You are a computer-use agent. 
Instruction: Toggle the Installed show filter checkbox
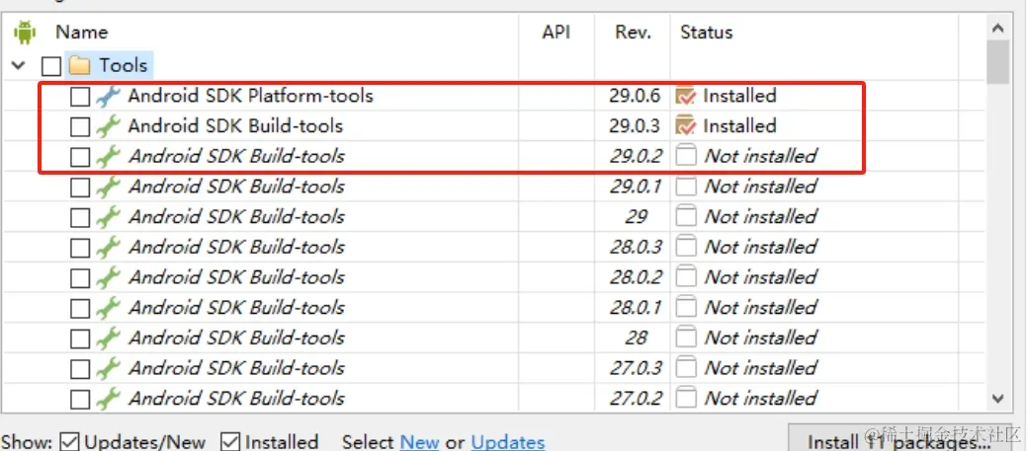(x=230, y=442)
